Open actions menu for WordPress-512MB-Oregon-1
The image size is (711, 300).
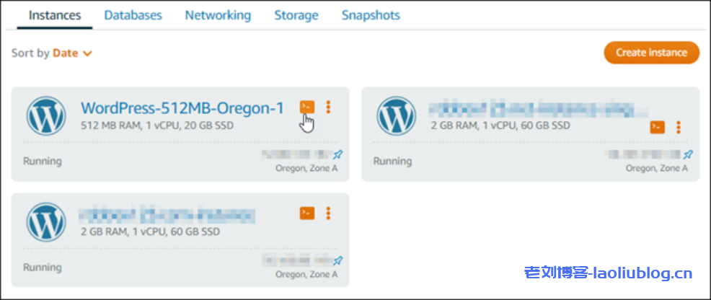(x=328, y=107)
